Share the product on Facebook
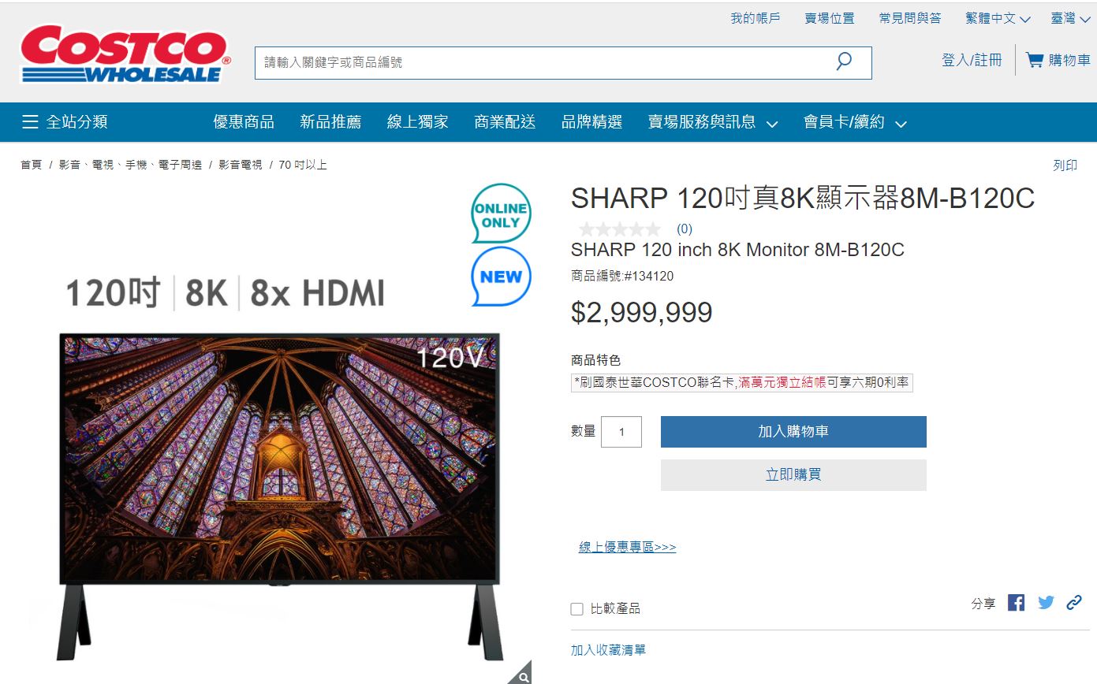Viewport: 1097px width, 684px height. pos(1016,602)
